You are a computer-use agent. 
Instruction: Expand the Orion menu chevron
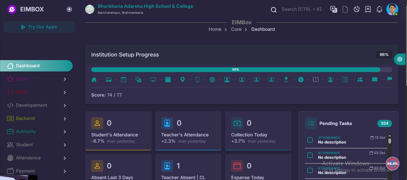click(65, 79)
